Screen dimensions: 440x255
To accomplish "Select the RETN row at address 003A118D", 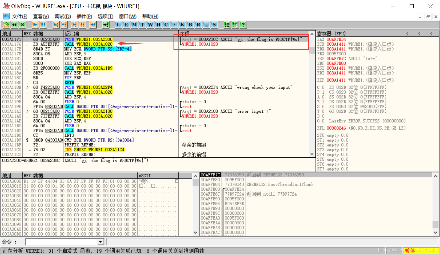I will coord(155,83).
